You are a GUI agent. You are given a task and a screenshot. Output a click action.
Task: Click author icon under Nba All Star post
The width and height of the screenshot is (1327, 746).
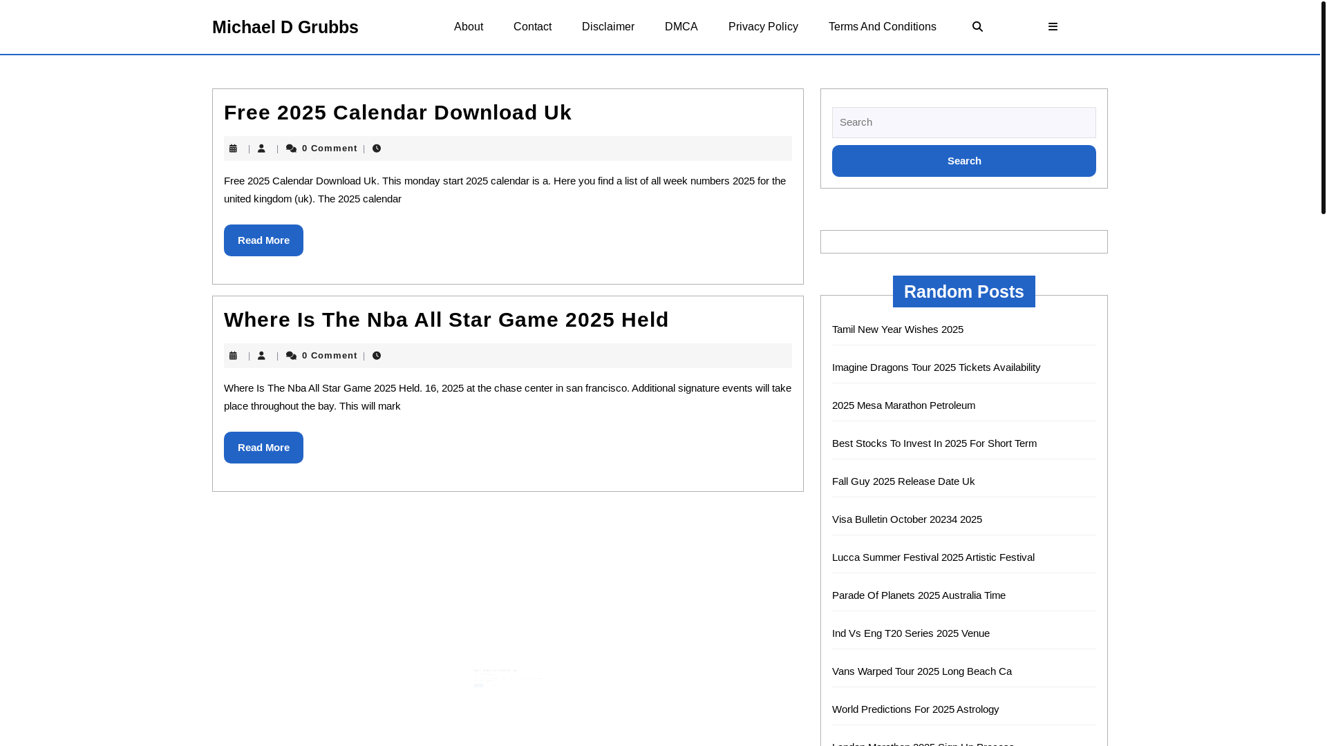pos(261,356)
